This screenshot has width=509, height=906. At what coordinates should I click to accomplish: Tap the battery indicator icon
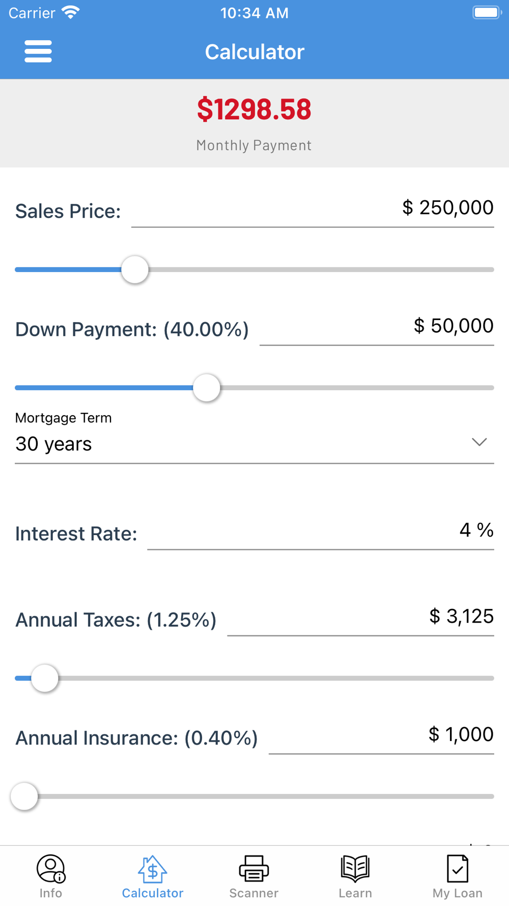(x=487, y=12)
